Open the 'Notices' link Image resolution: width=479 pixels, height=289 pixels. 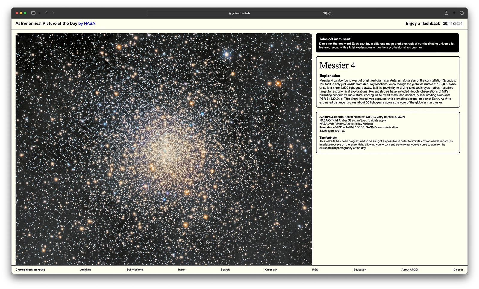367,124
